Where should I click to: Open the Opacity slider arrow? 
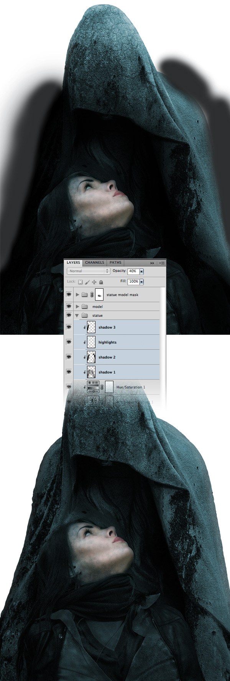[141, 271]
